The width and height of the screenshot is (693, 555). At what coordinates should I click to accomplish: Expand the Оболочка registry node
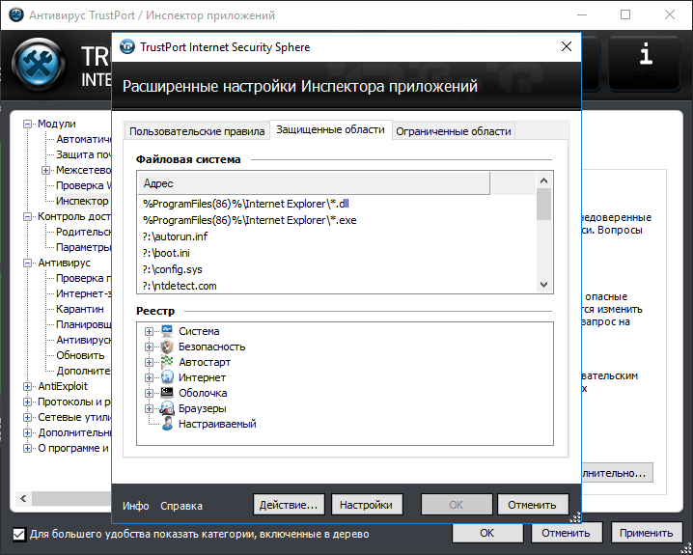(149, 393)
